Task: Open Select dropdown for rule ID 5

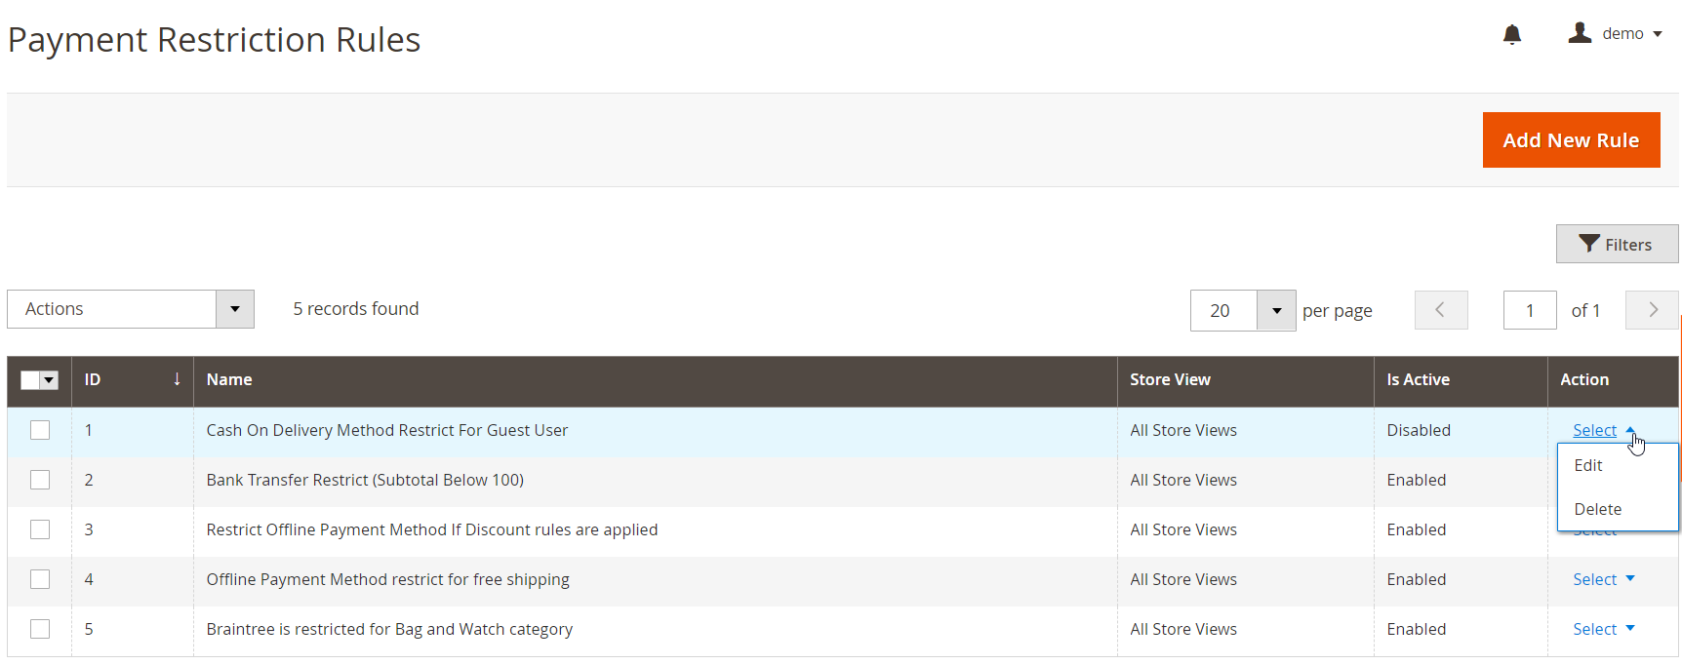Action: click(1602, 629)
